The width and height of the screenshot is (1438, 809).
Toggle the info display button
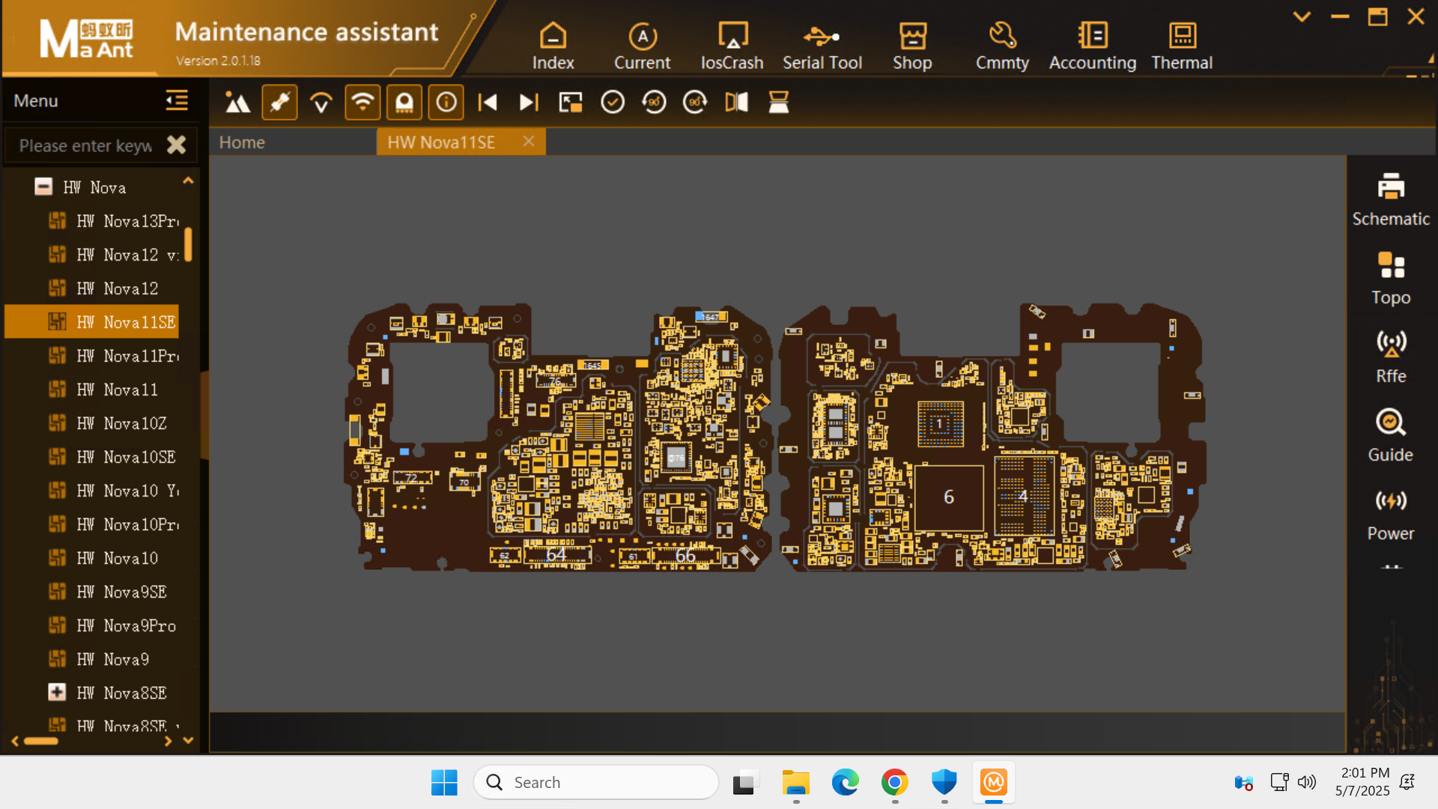click(x=446, y=103)
